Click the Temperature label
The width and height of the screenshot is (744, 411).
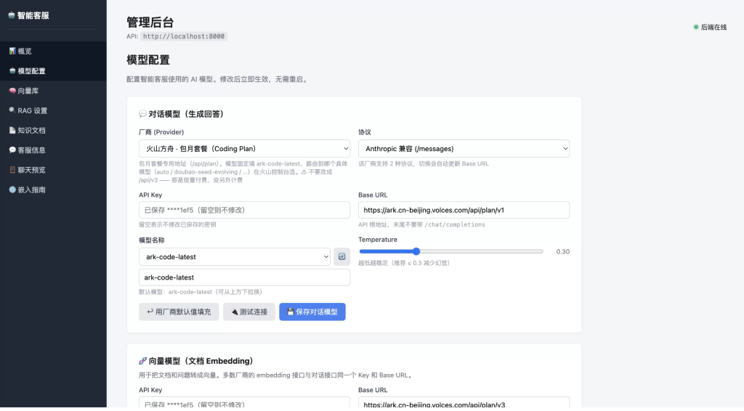(378, 240)
